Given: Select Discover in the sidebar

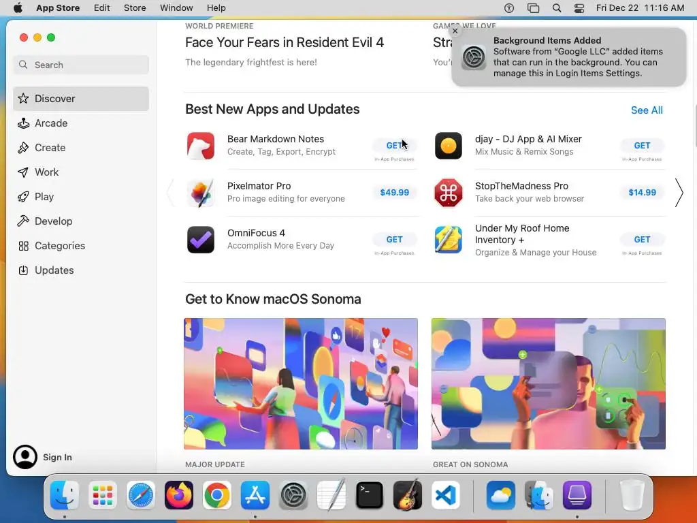Looking at the screenshot, I should (x=81, y=99).
